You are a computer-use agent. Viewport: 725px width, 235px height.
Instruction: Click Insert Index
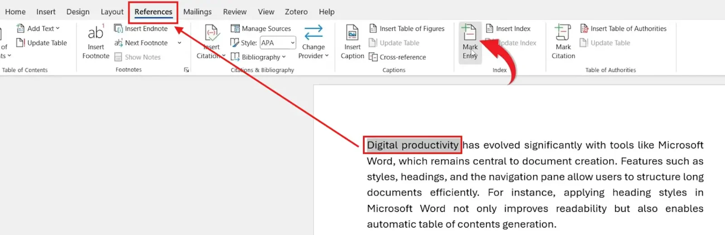click(x=508, y=28)
